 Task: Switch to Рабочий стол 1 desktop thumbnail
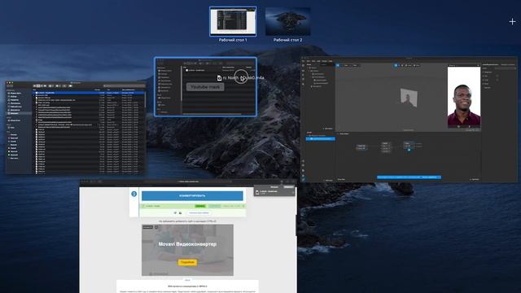(233, 22)
